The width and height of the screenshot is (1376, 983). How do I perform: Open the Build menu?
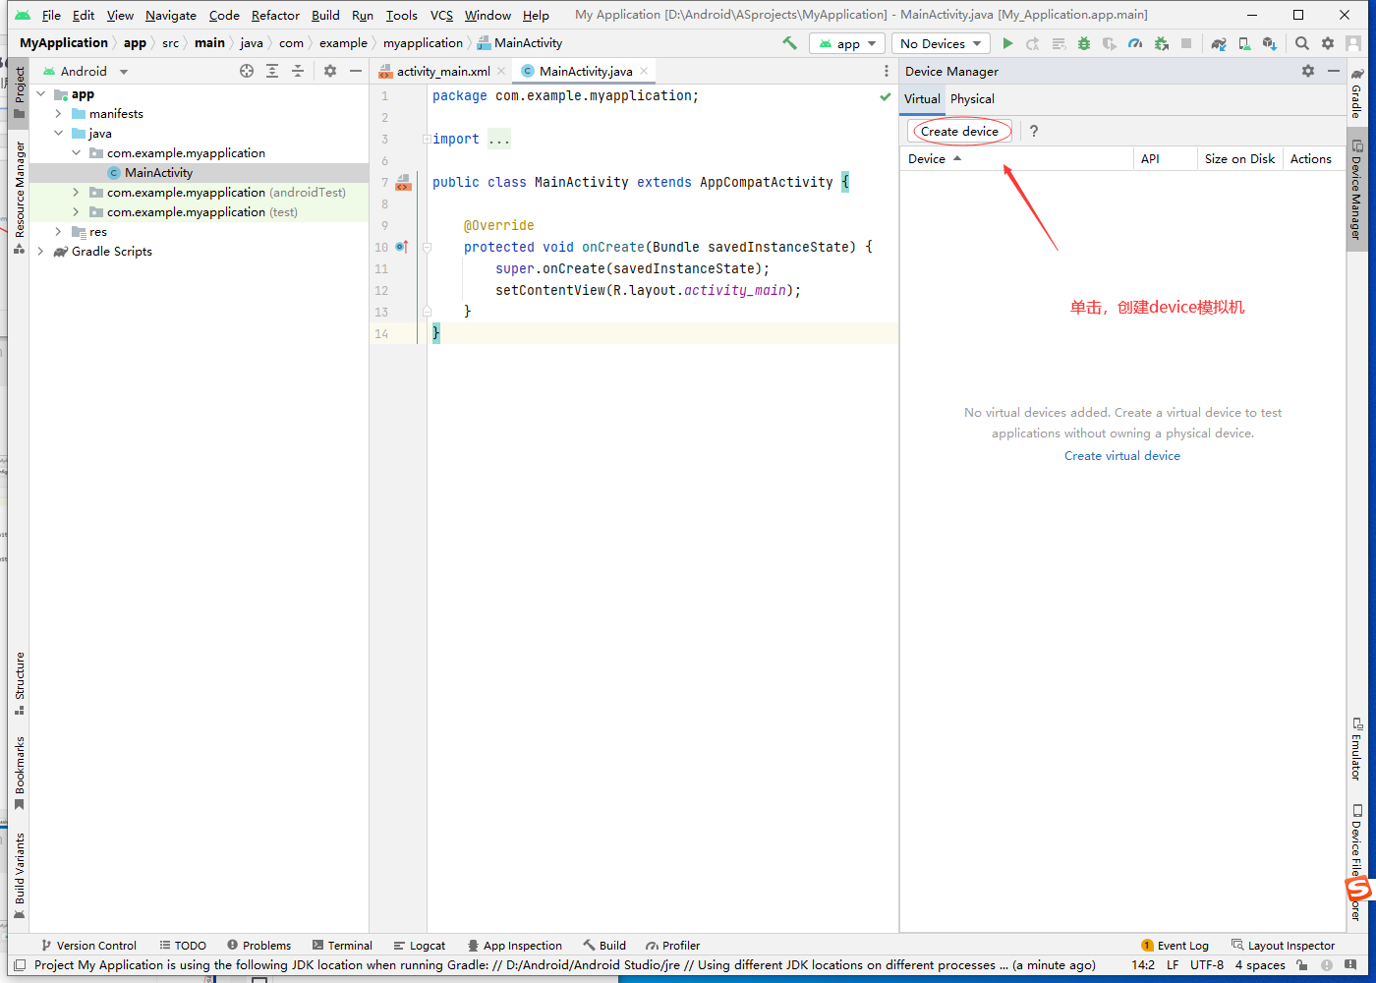click(325, 15)
